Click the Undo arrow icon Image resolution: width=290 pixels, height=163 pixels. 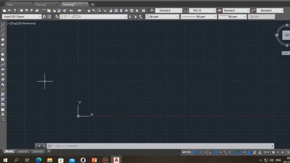[71, 10]
